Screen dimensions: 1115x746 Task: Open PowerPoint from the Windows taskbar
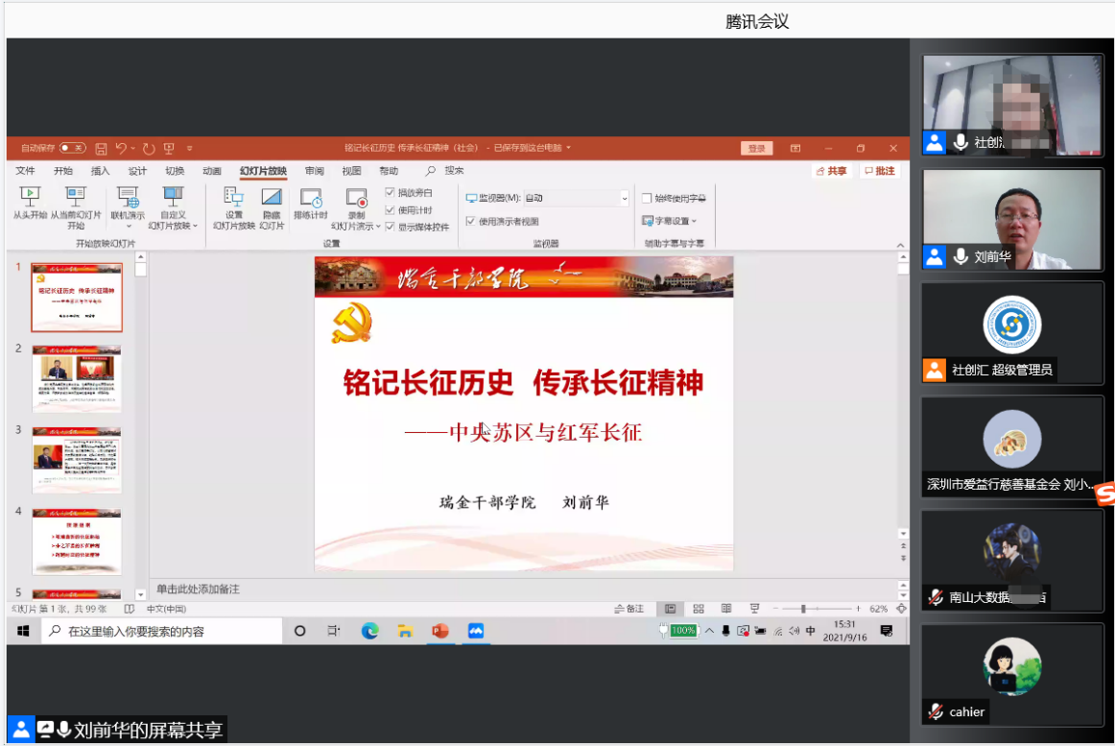click(440, 631)
